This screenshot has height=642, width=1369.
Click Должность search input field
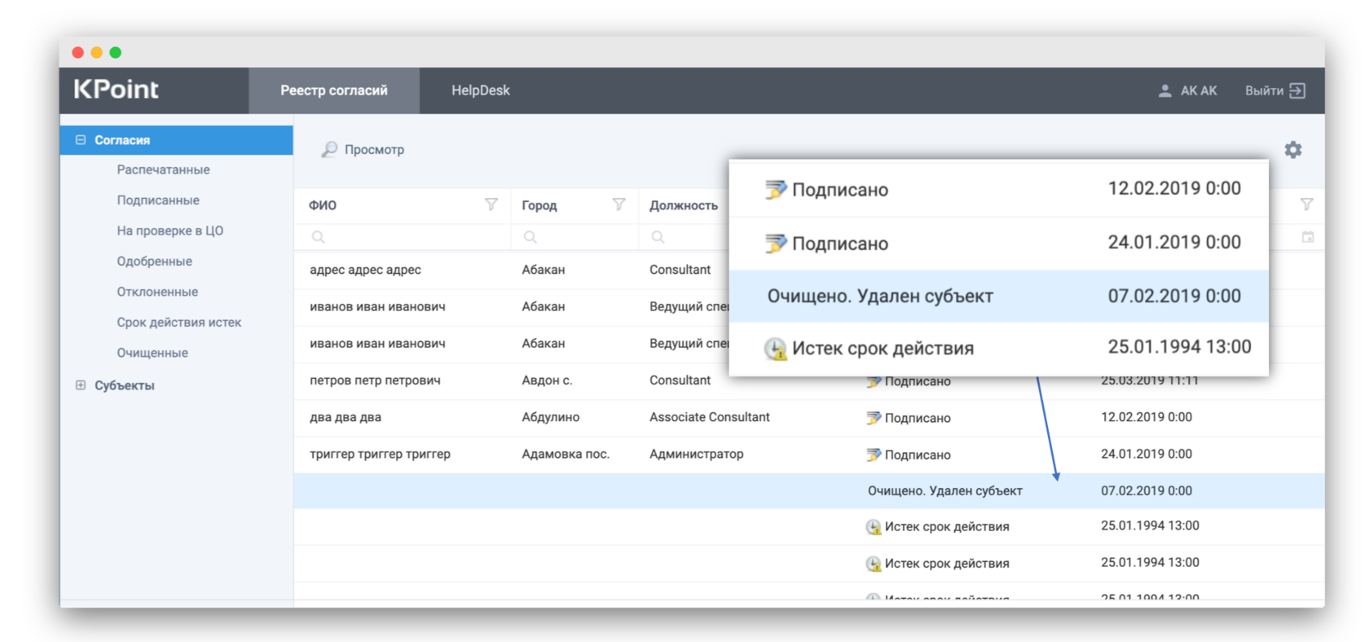[x=684, y=237]
